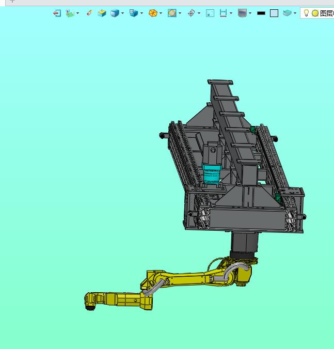This screenshot has width=334, height=349.
Task: Open dropdown beside yellow ring square icon
Action: point(180,13)
